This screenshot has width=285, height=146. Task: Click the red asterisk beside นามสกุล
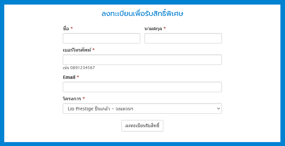click(x=165, y=28)
